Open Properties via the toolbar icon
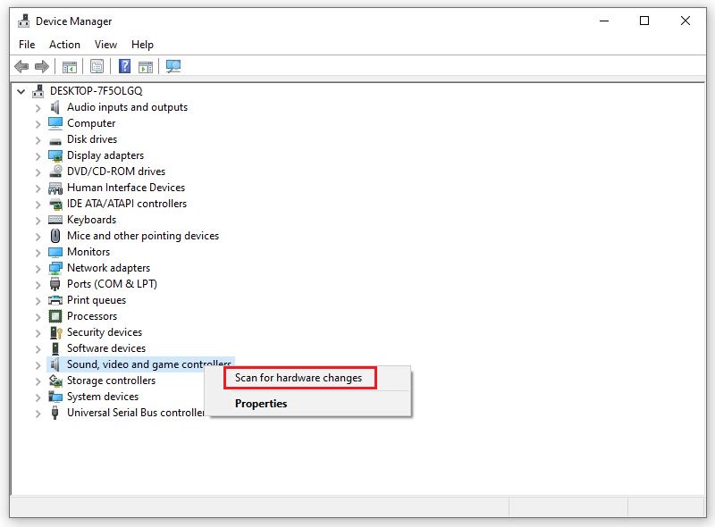715x527 pixels. (x=97, y=66)
